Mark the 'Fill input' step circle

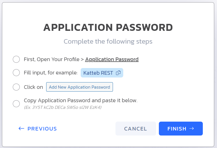(16, 72)
